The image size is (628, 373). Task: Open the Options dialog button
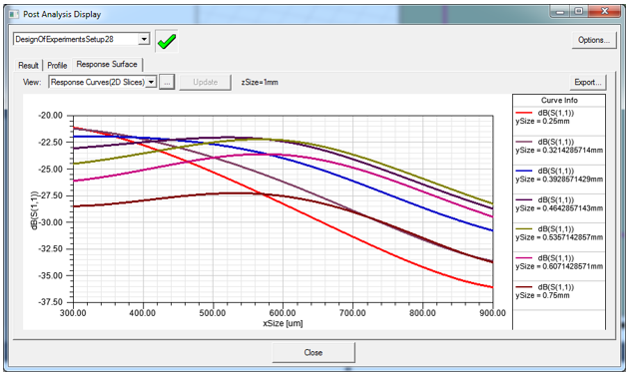coord(594,40)
